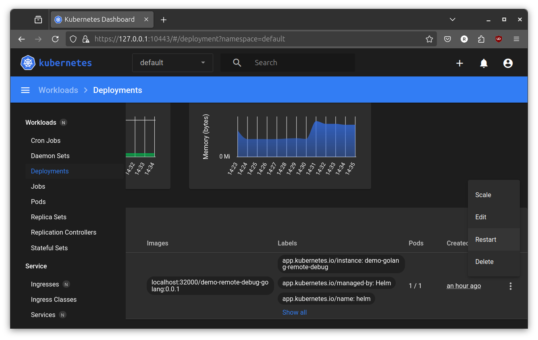The height and width of the screenshot is (340, 538).
Task: Open Jobs in the sidebar
Action: (38, 186)
